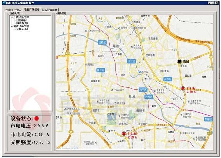Click the 白马寺 landmark icon on map
221x158 pixels.
coord(119,28)
